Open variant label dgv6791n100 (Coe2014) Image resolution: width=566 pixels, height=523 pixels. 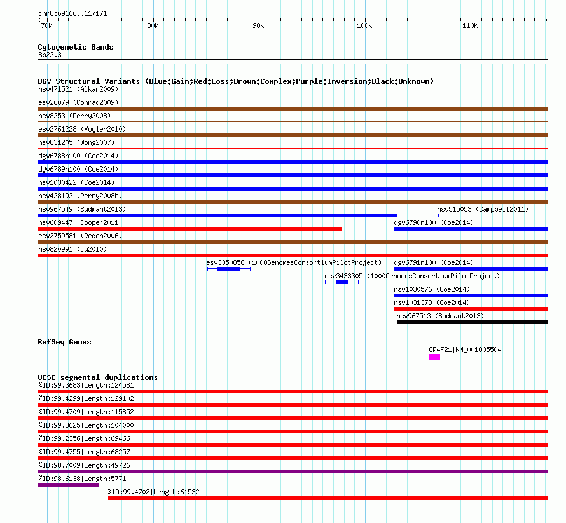coord(434,262)
